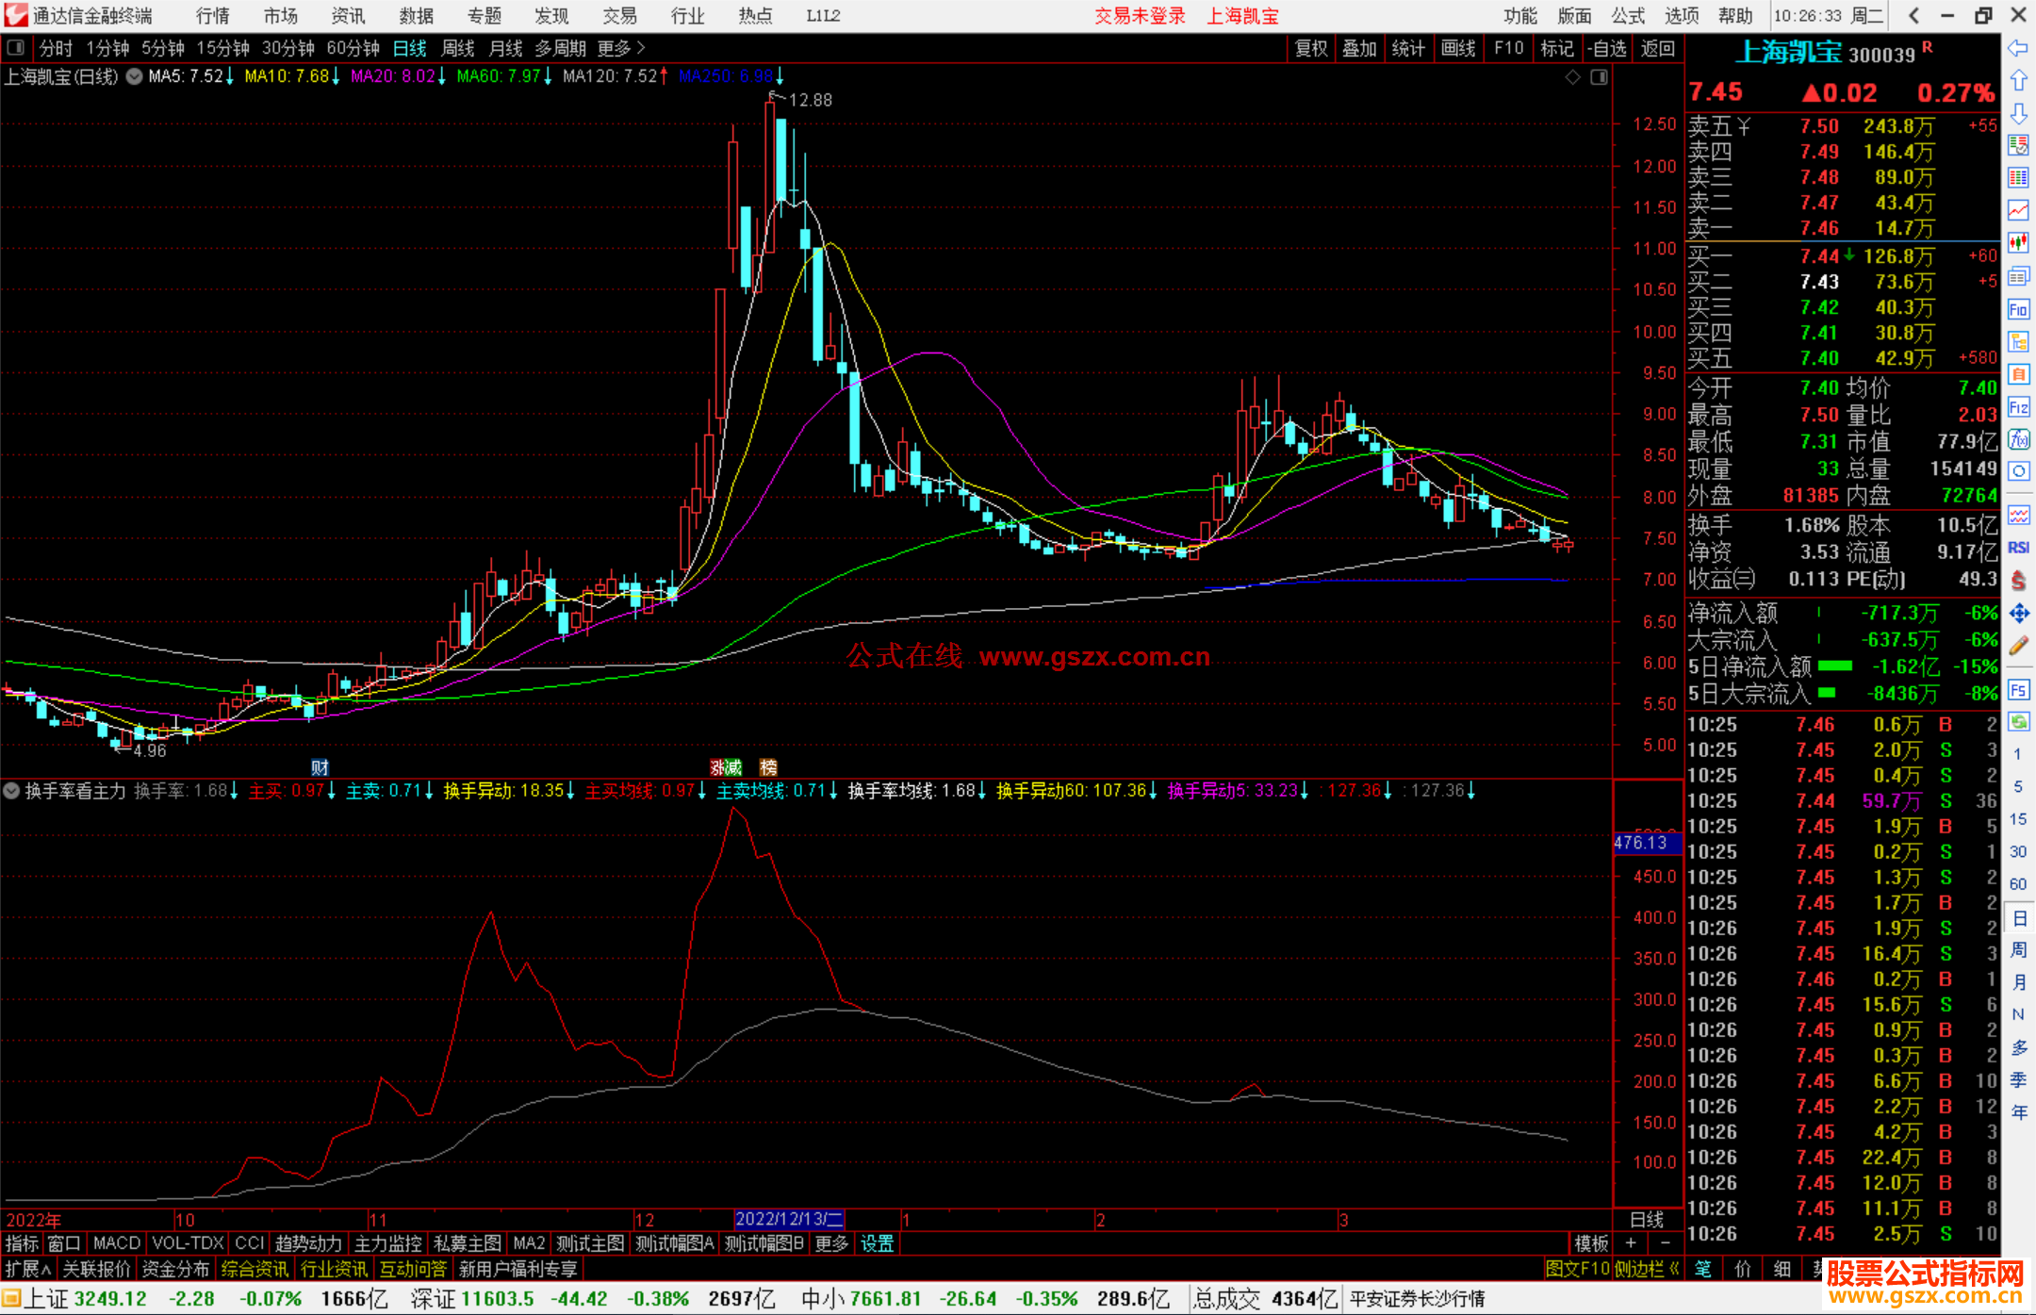
Task: Click previous arrow in the title bar
Action: click(x=1913, y=16)
